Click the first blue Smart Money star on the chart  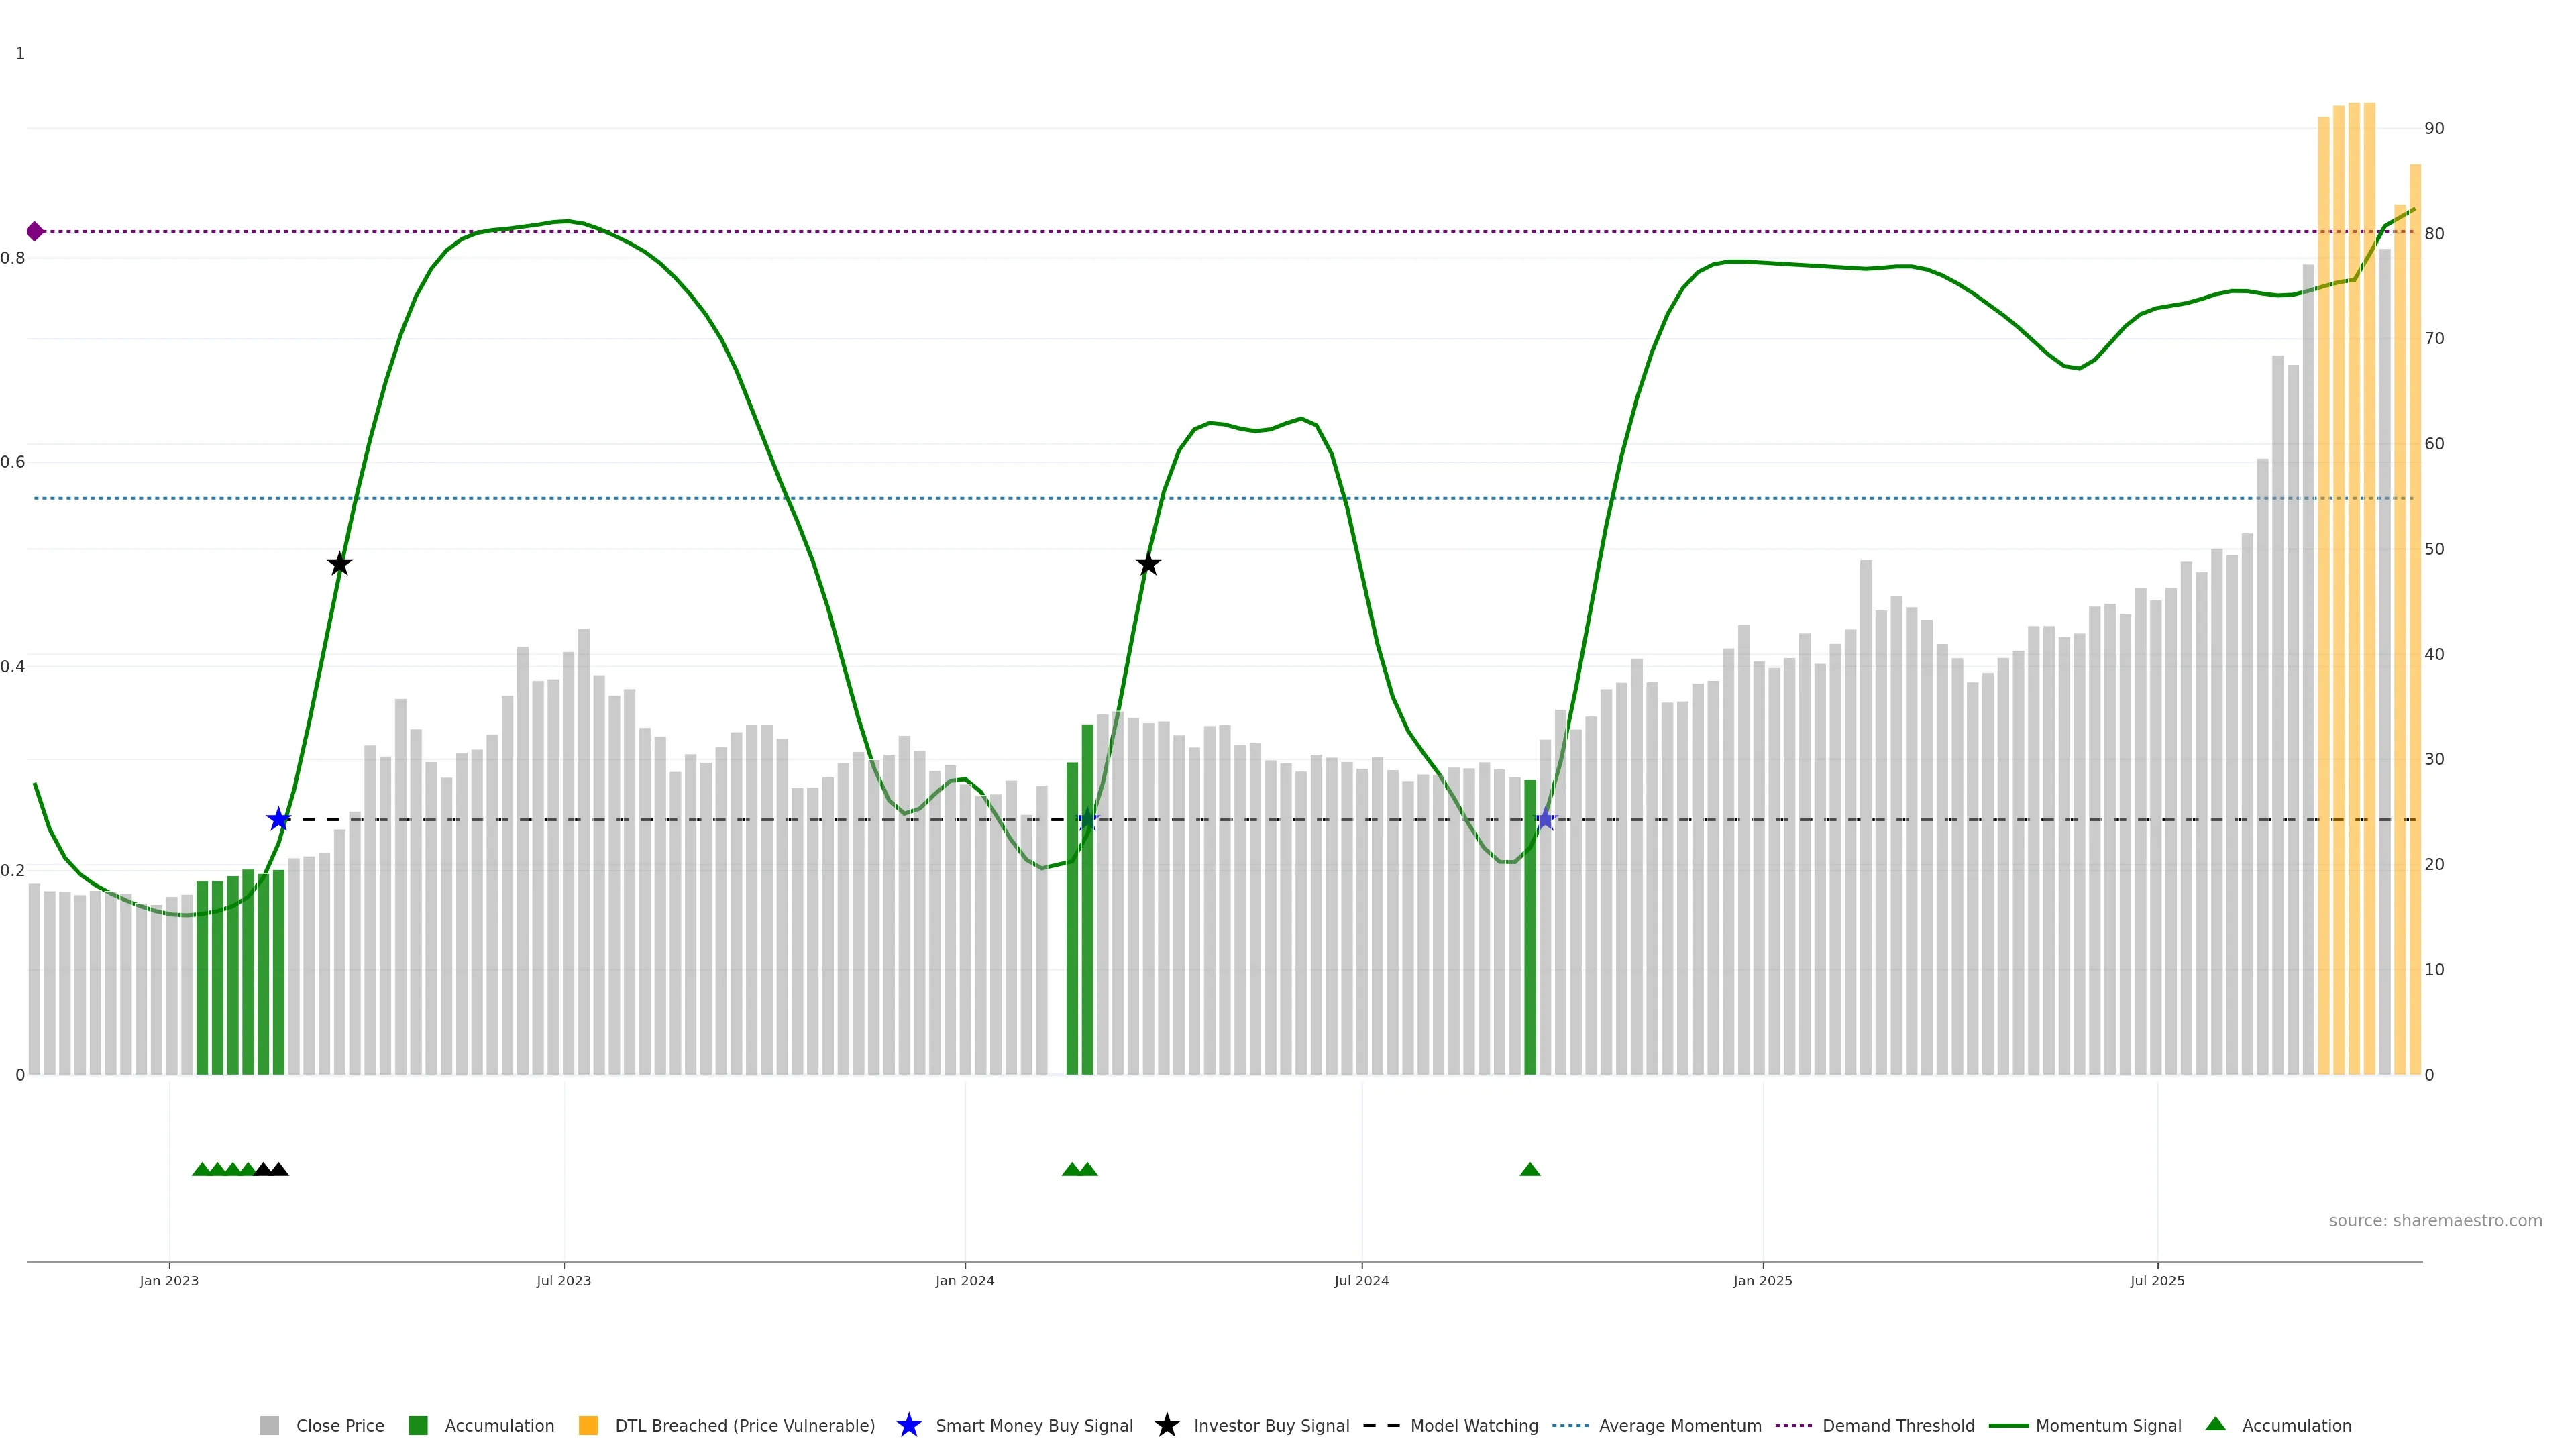[278, 820]
